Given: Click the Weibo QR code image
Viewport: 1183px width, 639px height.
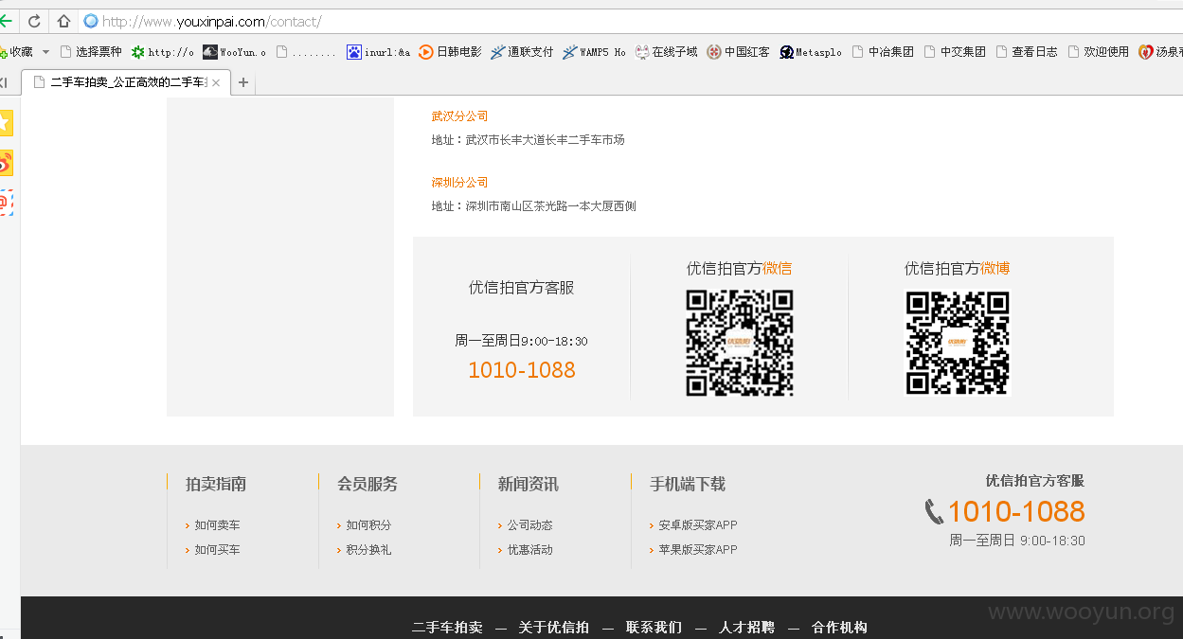Looking at the screenshot, I should click(958, 343).
